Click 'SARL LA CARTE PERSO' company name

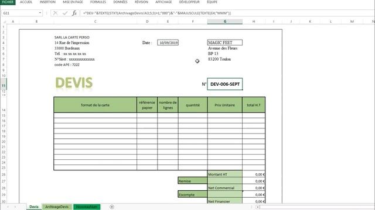(x=71, y=37)
